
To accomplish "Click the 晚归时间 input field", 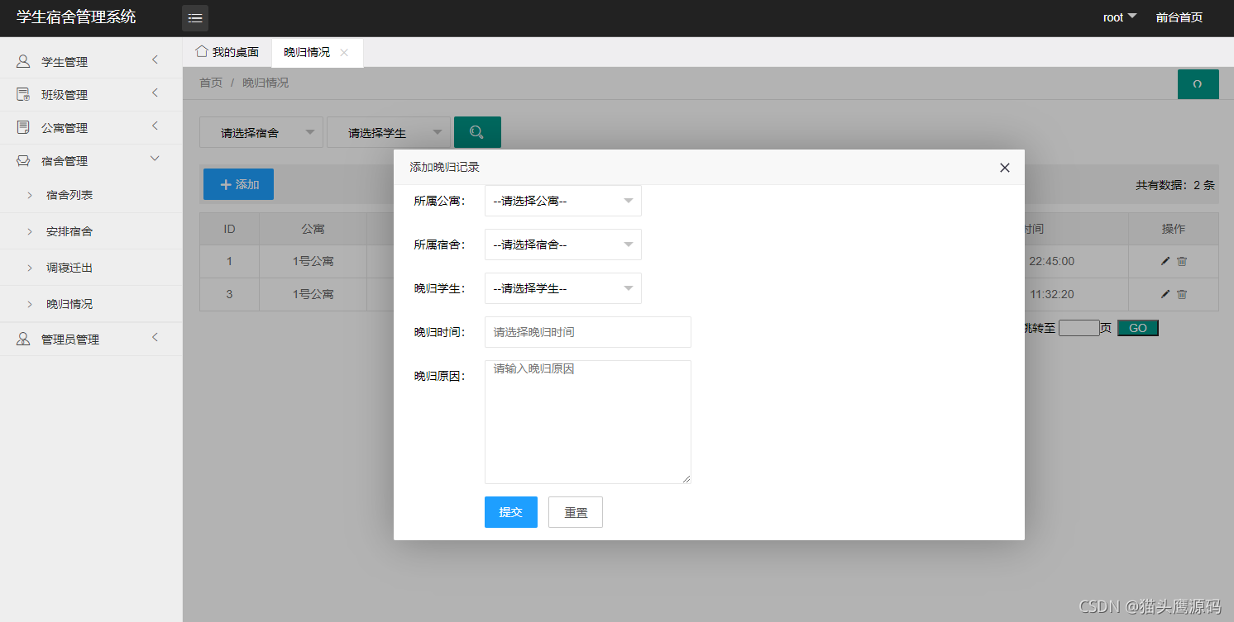I will point(588,332).
